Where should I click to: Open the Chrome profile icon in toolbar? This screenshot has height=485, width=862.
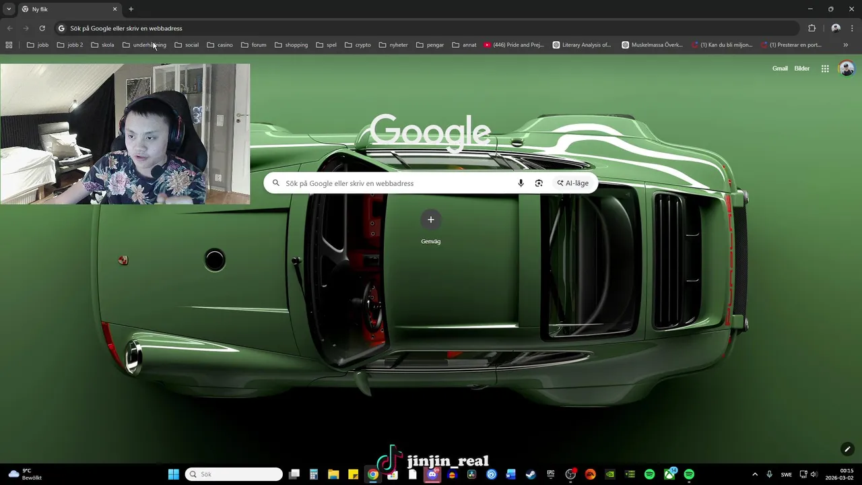pos(836,28)
